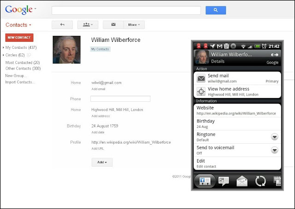295x209 pixels.
Task: Click the Add email link
Action: pos(98,89)
